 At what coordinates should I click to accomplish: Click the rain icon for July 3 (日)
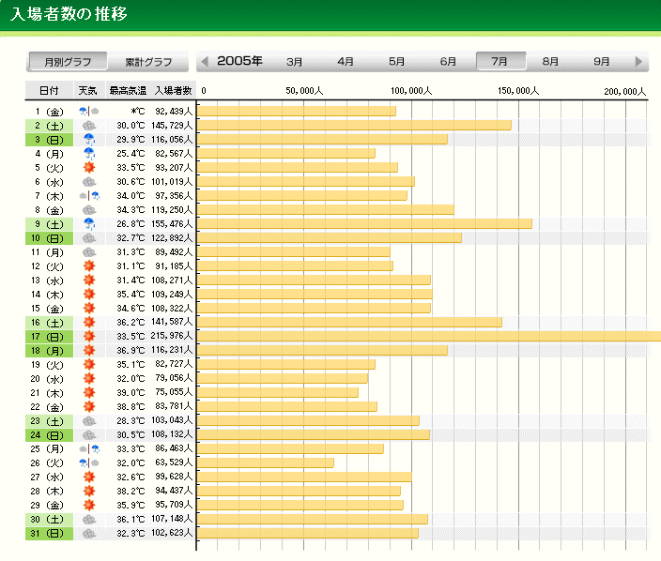click(89, 139)
